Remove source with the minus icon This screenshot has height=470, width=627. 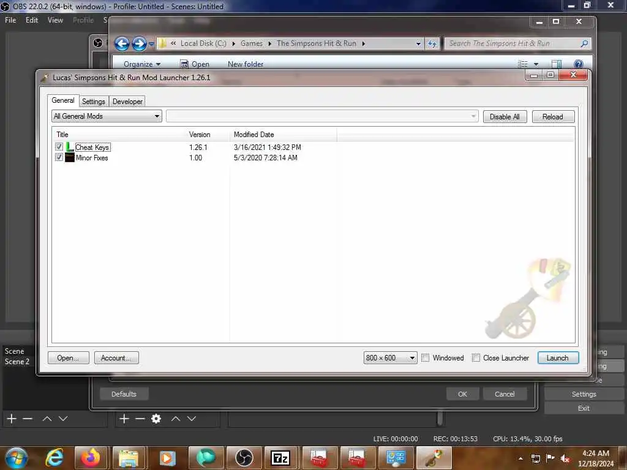pyautogui.click(x=140, y=419)
